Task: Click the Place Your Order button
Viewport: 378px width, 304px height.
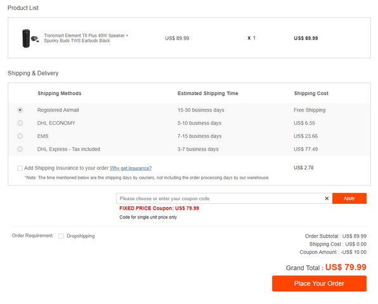Action: click(x=319, y=283)
